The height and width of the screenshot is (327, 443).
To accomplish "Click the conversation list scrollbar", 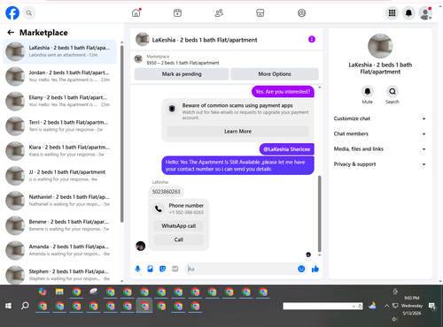I will point(121,134).
